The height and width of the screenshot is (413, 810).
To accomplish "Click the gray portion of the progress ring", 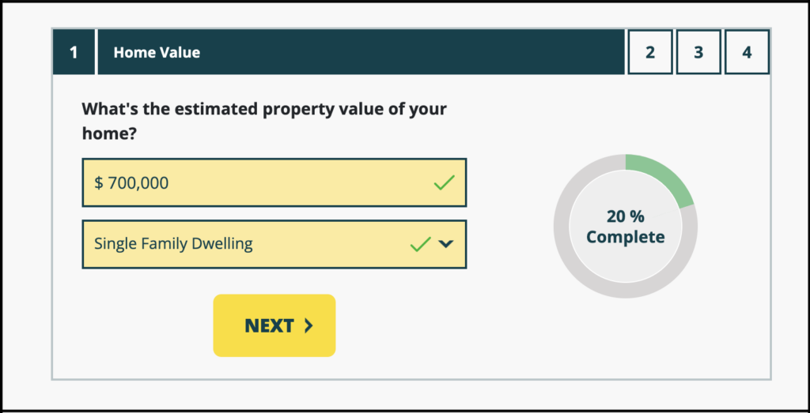I will point(573,261).
